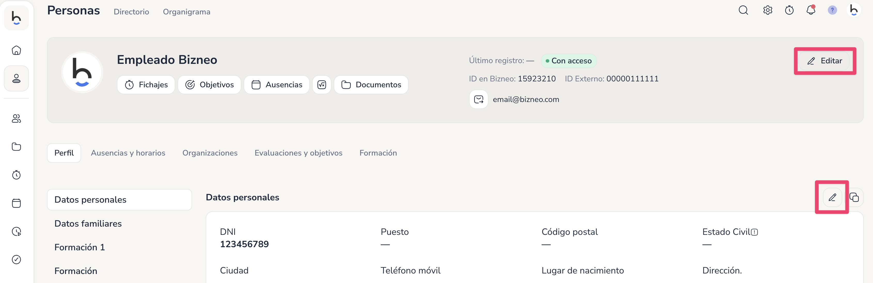
Task: Open the team group icon in the sidebar
Action: [x=16, y=118]
